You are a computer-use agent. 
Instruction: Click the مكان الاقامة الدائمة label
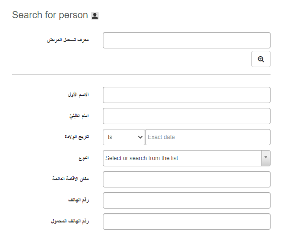[x=70, y=179]
